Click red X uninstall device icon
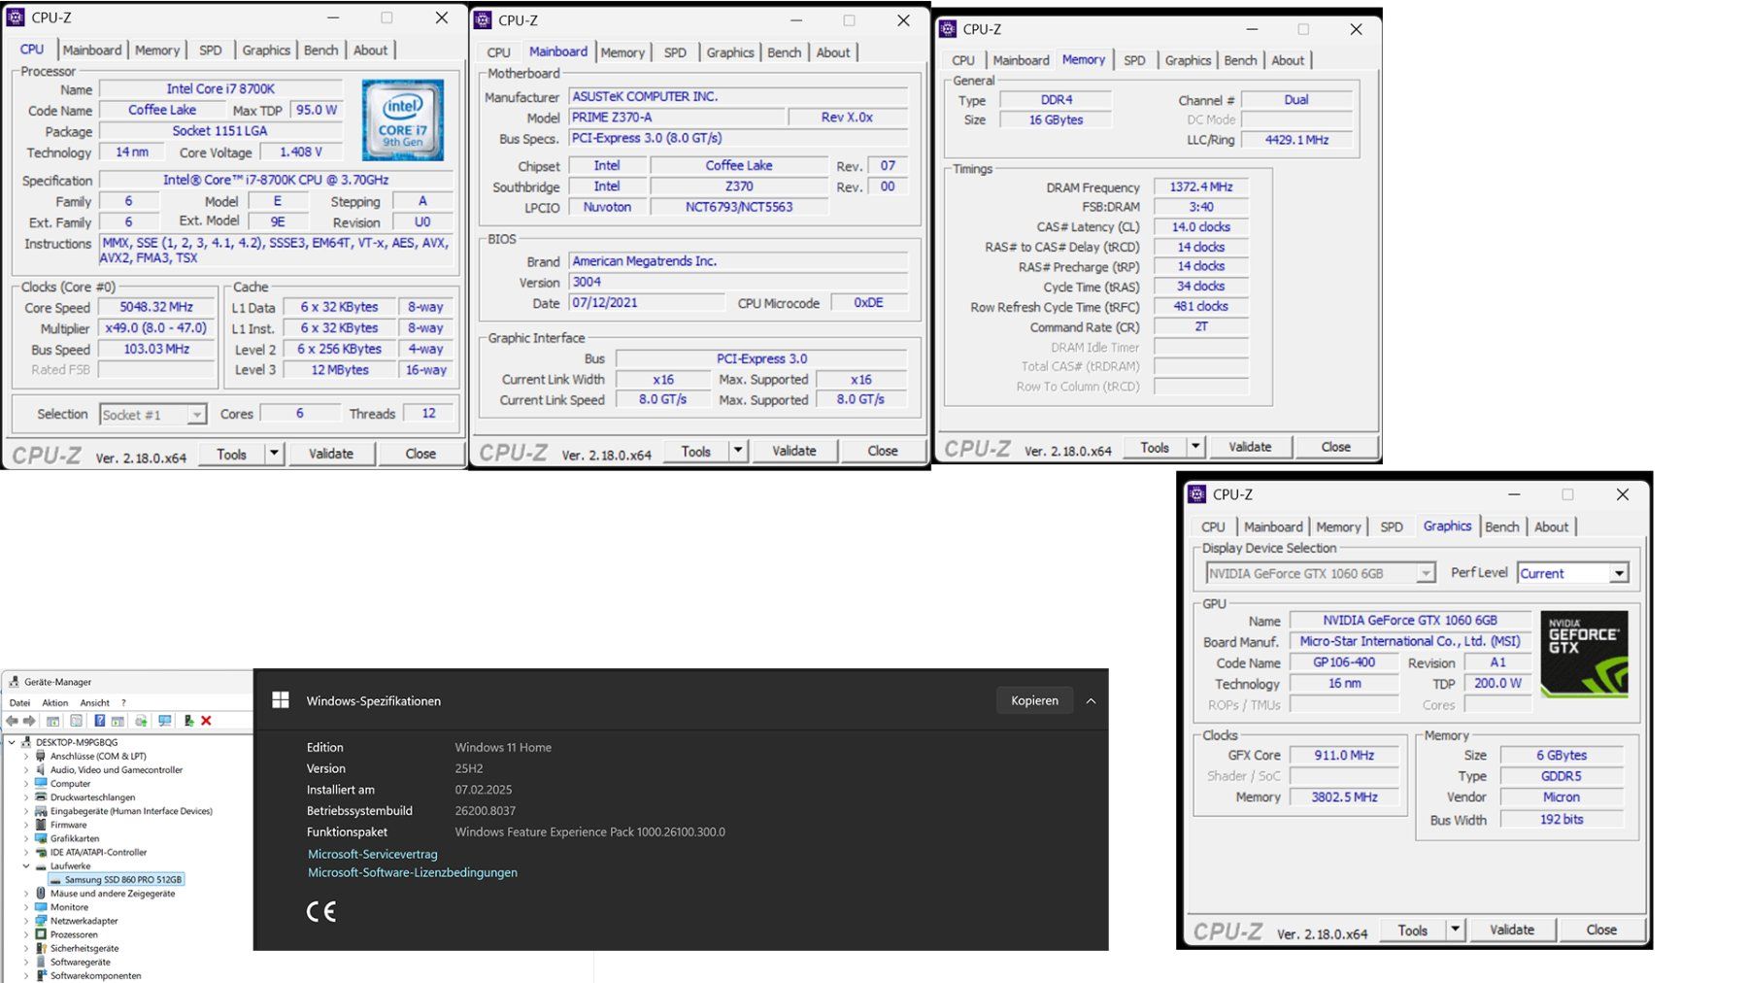1748x983 pixels. 206,721
